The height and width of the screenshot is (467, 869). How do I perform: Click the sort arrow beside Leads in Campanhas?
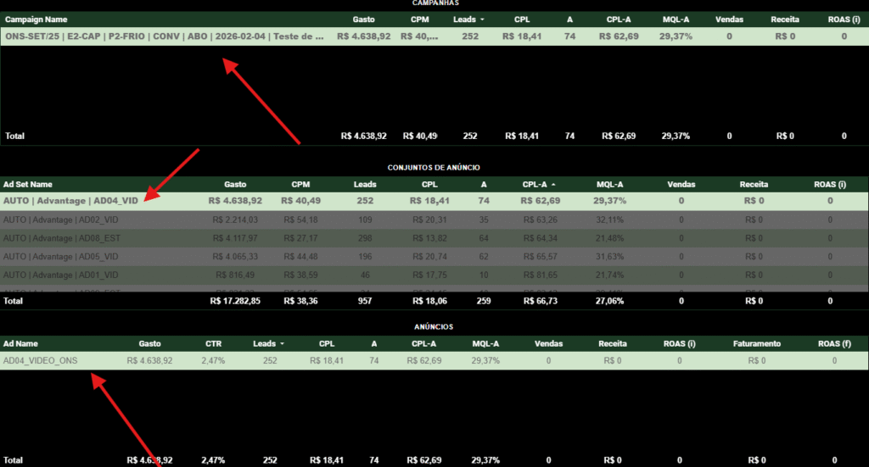483,19
